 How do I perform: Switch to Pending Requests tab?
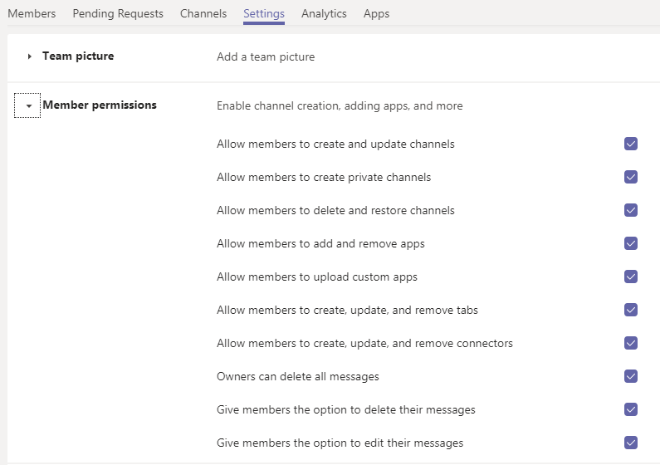[x=118, y=14]
